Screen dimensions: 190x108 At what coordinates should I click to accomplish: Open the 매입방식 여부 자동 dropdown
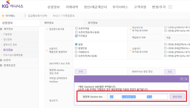(176, 38)
